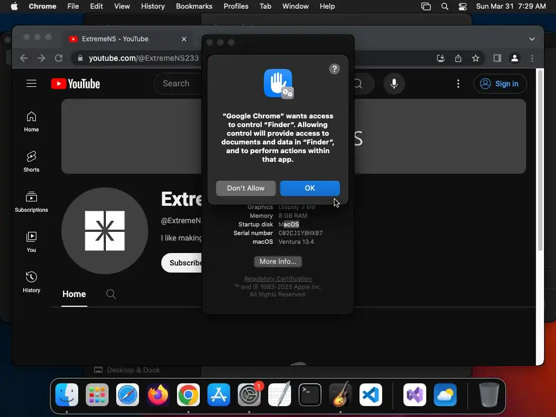Toggle Chrome side panel
This screenshot has height=417, width=556.
click(x=497, y=58)
